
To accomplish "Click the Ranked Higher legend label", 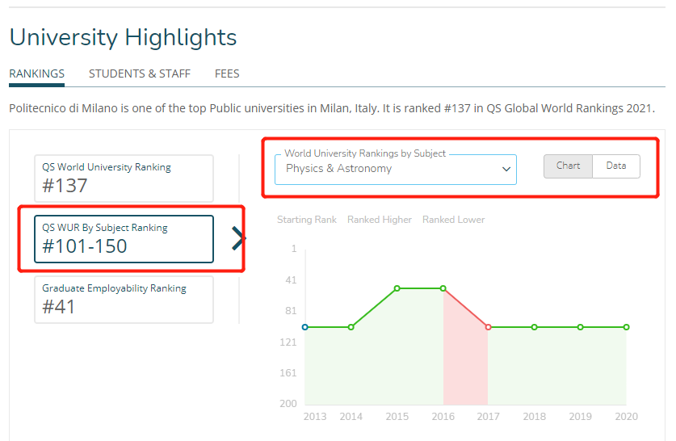I will click(x=380, y=220).
